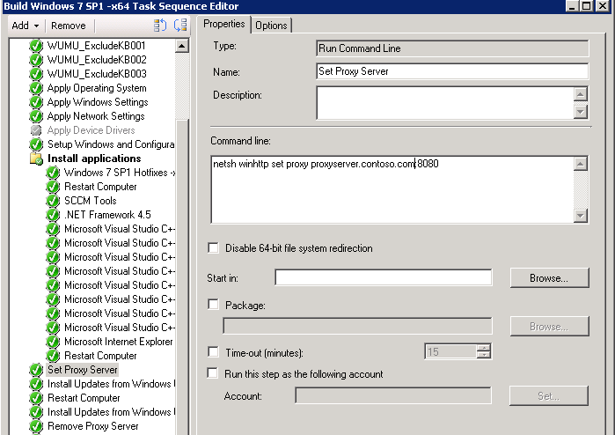Check the Package checkbox
The height and width of the screenshot is (435, 615).
click(213, 305)
